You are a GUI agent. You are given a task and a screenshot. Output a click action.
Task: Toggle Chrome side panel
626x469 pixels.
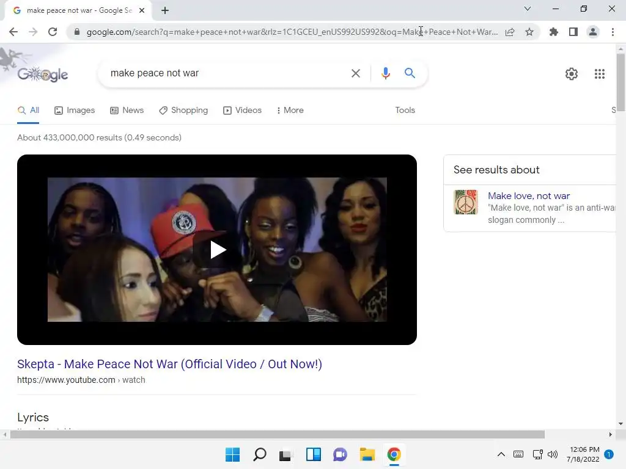point(573,32)
